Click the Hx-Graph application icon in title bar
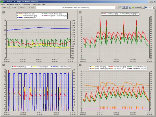 click(x=2, y=2)
